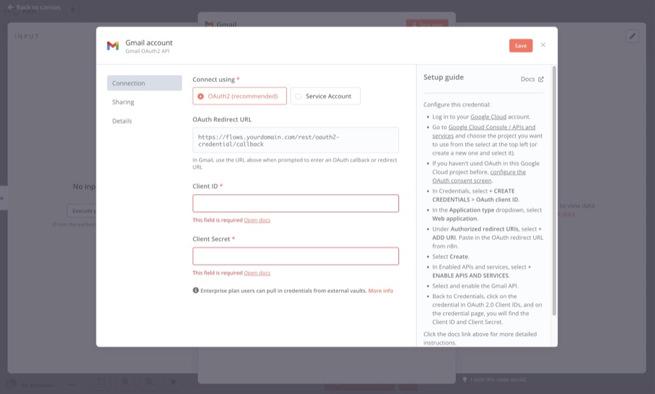Select Service Account radio option
655x394 pixels.
click(x=326, y=96)
